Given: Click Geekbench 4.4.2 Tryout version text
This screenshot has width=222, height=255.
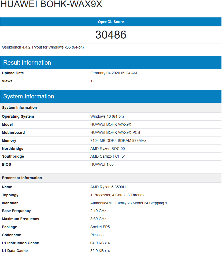Looking at the screenshot, I should click(x=43, y=47).
